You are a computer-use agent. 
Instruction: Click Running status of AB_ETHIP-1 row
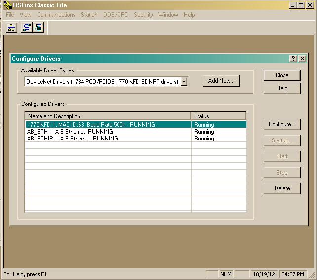point(204,139)
